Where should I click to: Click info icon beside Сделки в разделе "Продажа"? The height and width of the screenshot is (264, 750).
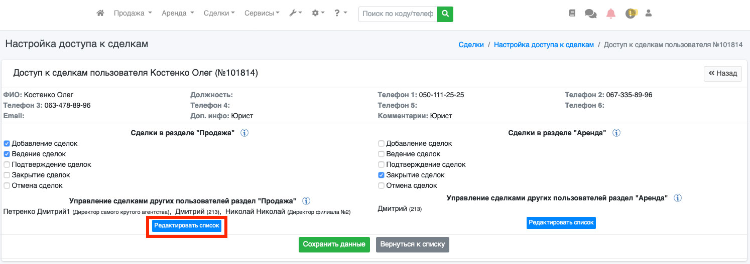tap(244, 133)
